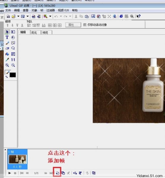Click the Resize image toolbar icon
This screenshot has height=178, width=165.
93,16
